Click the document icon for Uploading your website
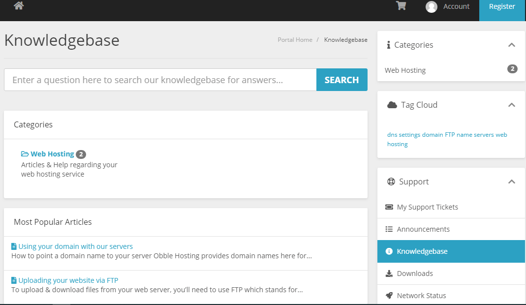This screenshot has width=526, height=305. click(x=14, y=280)
